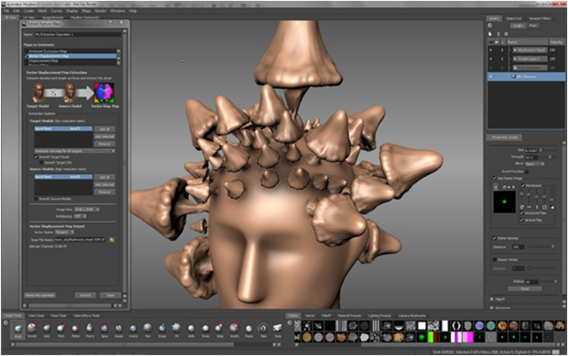Open the File menu

(6, 11)
